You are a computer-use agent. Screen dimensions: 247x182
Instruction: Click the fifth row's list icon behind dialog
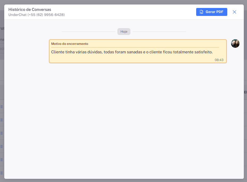point(2,160)
